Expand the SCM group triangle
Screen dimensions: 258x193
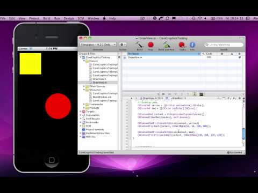tap(81, 126)
